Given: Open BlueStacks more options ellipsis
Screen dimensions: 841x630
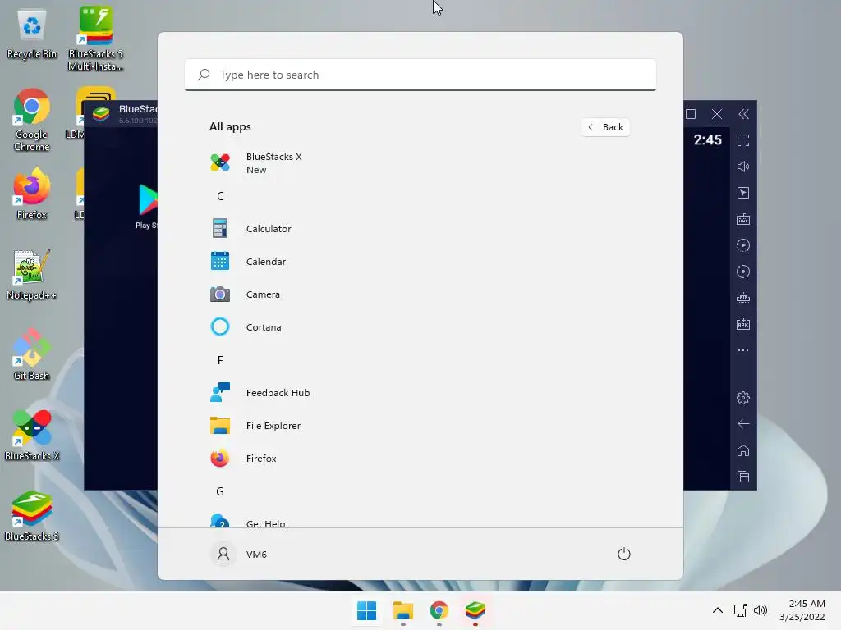Looking at the screenshot, I should [743, 350].
